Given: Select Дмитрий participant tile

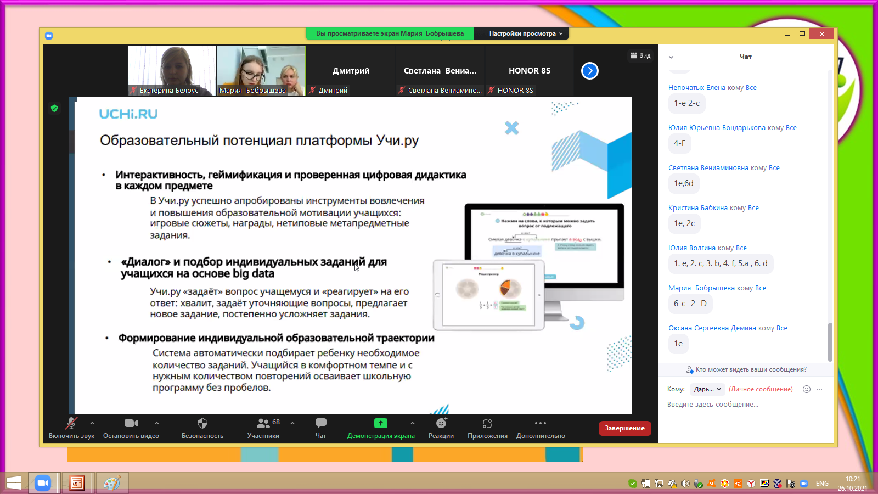Looking at the screenshot, I should pyautogui.click(x=351, y=71).
